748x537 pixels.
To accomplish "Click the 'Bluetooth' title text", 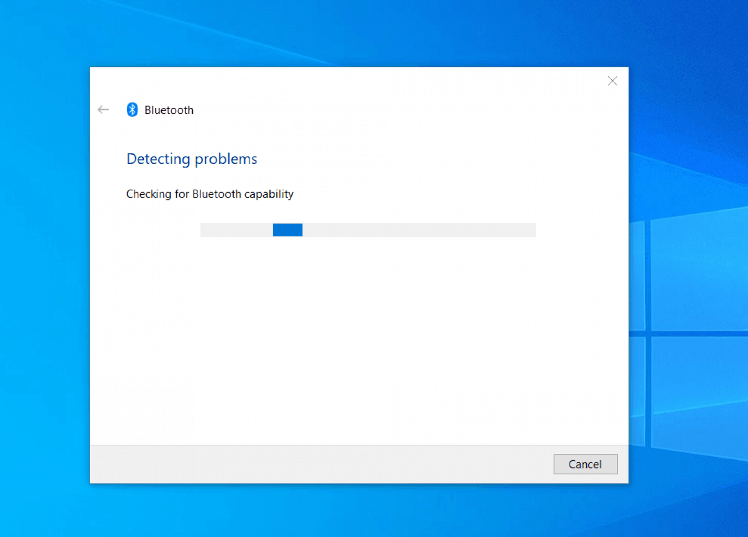I will 169,110.
